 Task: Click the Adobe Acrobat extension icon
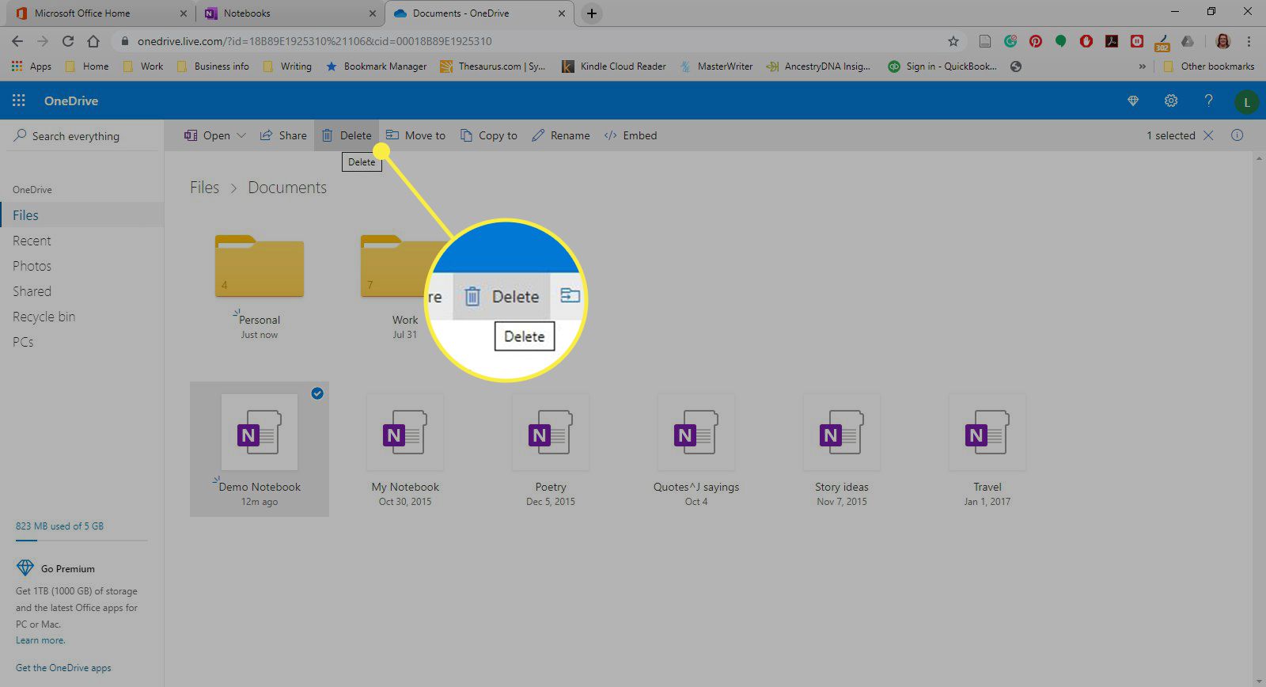point(1112,41)
